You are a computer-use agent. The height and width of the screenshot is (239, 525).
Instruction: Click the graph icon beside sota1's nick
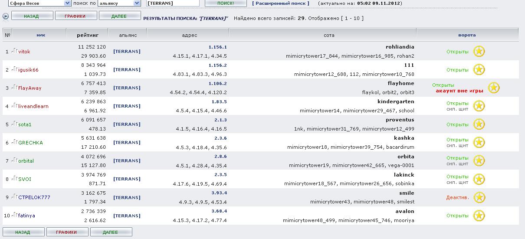click(14, 124)
